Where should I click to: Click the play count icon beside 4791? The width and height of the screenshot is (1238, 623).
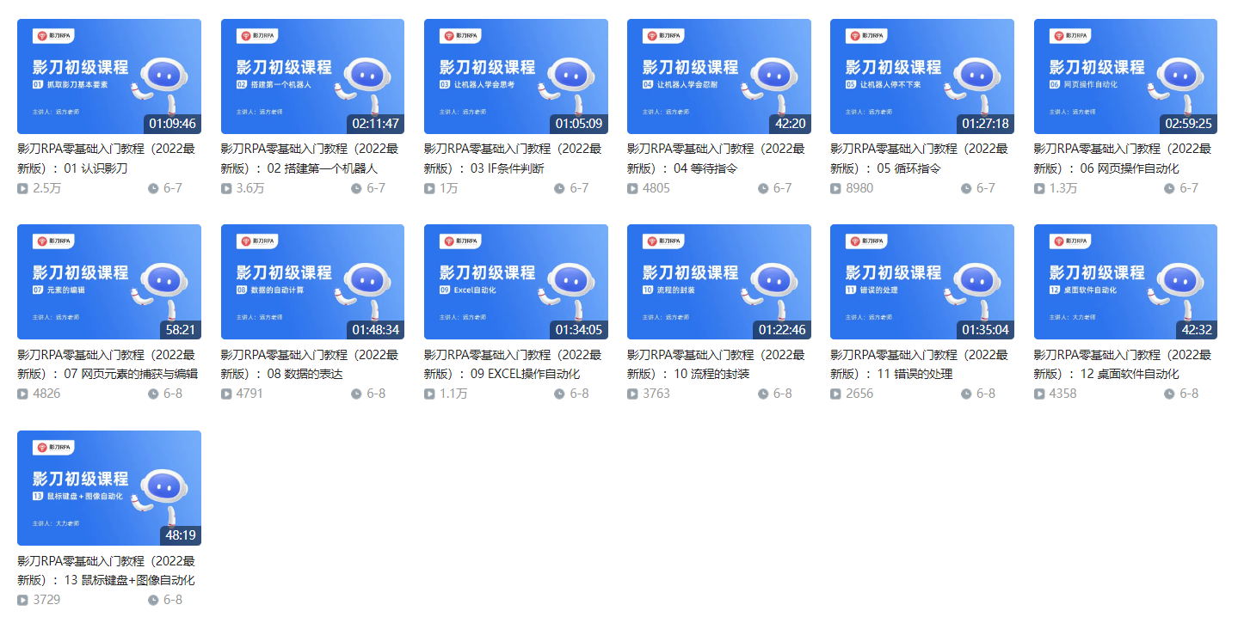point(226,394)
